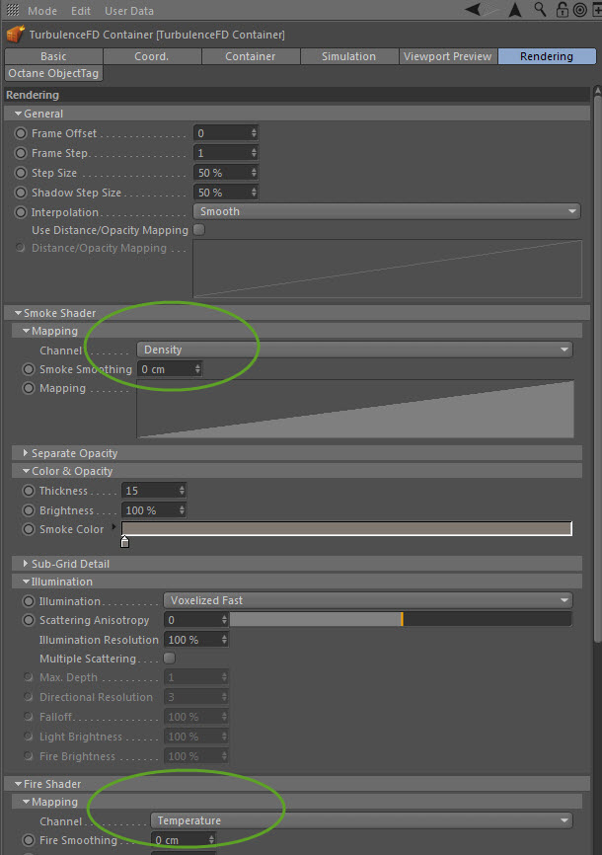Image resolution: width=602 pixels, height=855 pixels.
Task: Collapse the Fire Shader Mapping subsection
Action: coord(26,802)
